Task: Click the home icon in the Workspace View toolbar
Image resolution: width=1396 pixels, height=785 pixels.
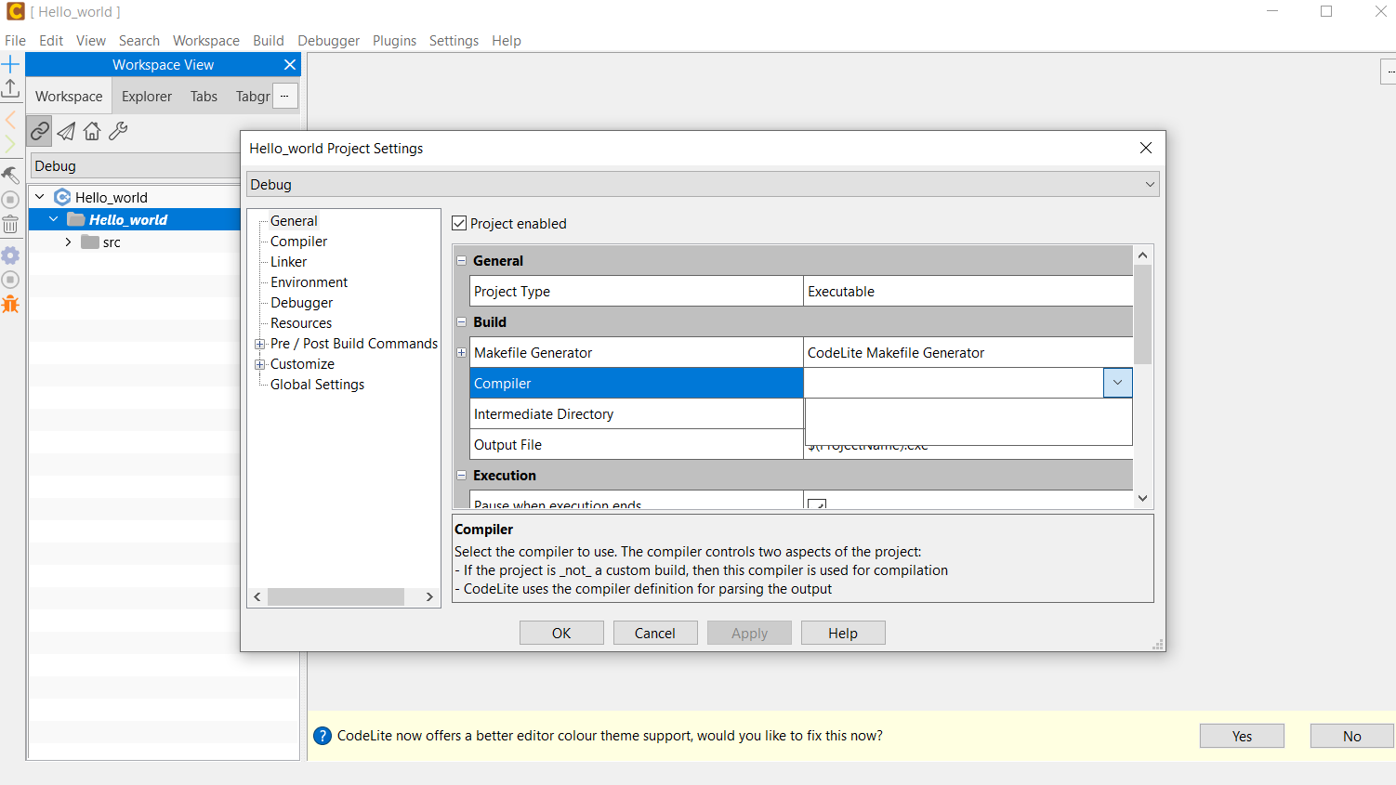Action: (x=91, y=130)
